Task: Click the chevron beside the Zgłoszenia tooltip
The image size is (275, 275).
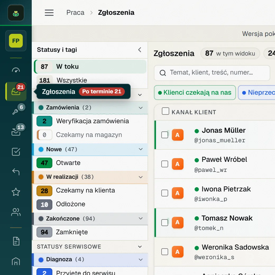Action: click(x=140, y=95)
